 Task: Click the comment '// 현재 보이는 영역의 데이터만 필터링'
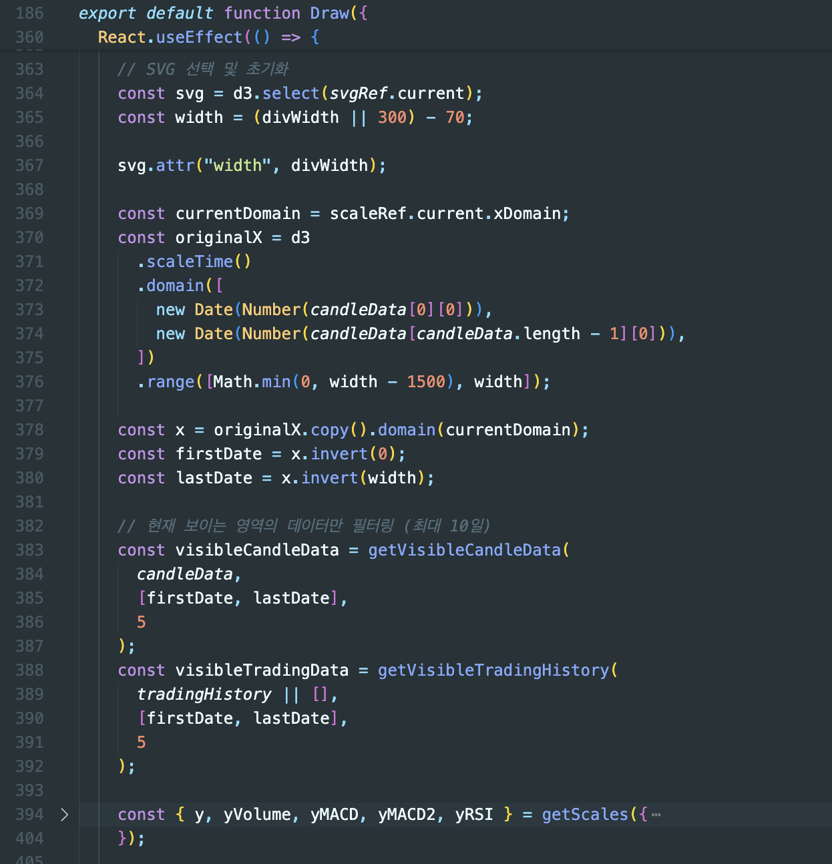point(256,525)
